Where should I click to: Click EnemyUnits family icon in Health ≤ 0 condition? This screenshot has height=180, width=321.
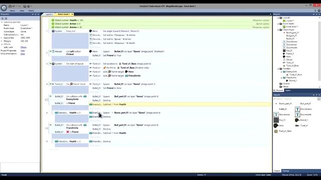(x=56, y=112)
